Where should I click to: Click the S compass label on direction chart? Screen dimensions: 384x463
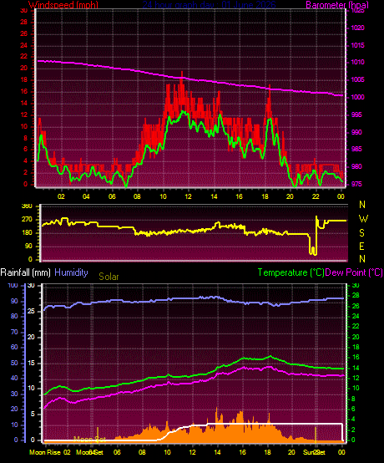(361, 232)
